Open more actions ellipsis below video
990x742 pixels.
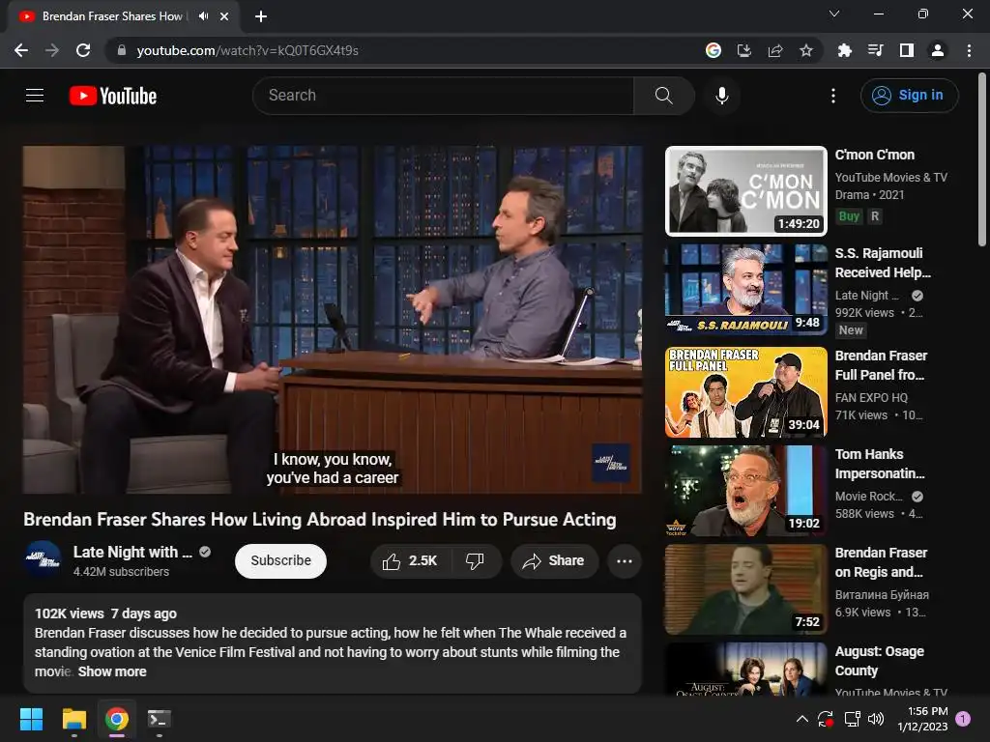(x=625, y=561)
